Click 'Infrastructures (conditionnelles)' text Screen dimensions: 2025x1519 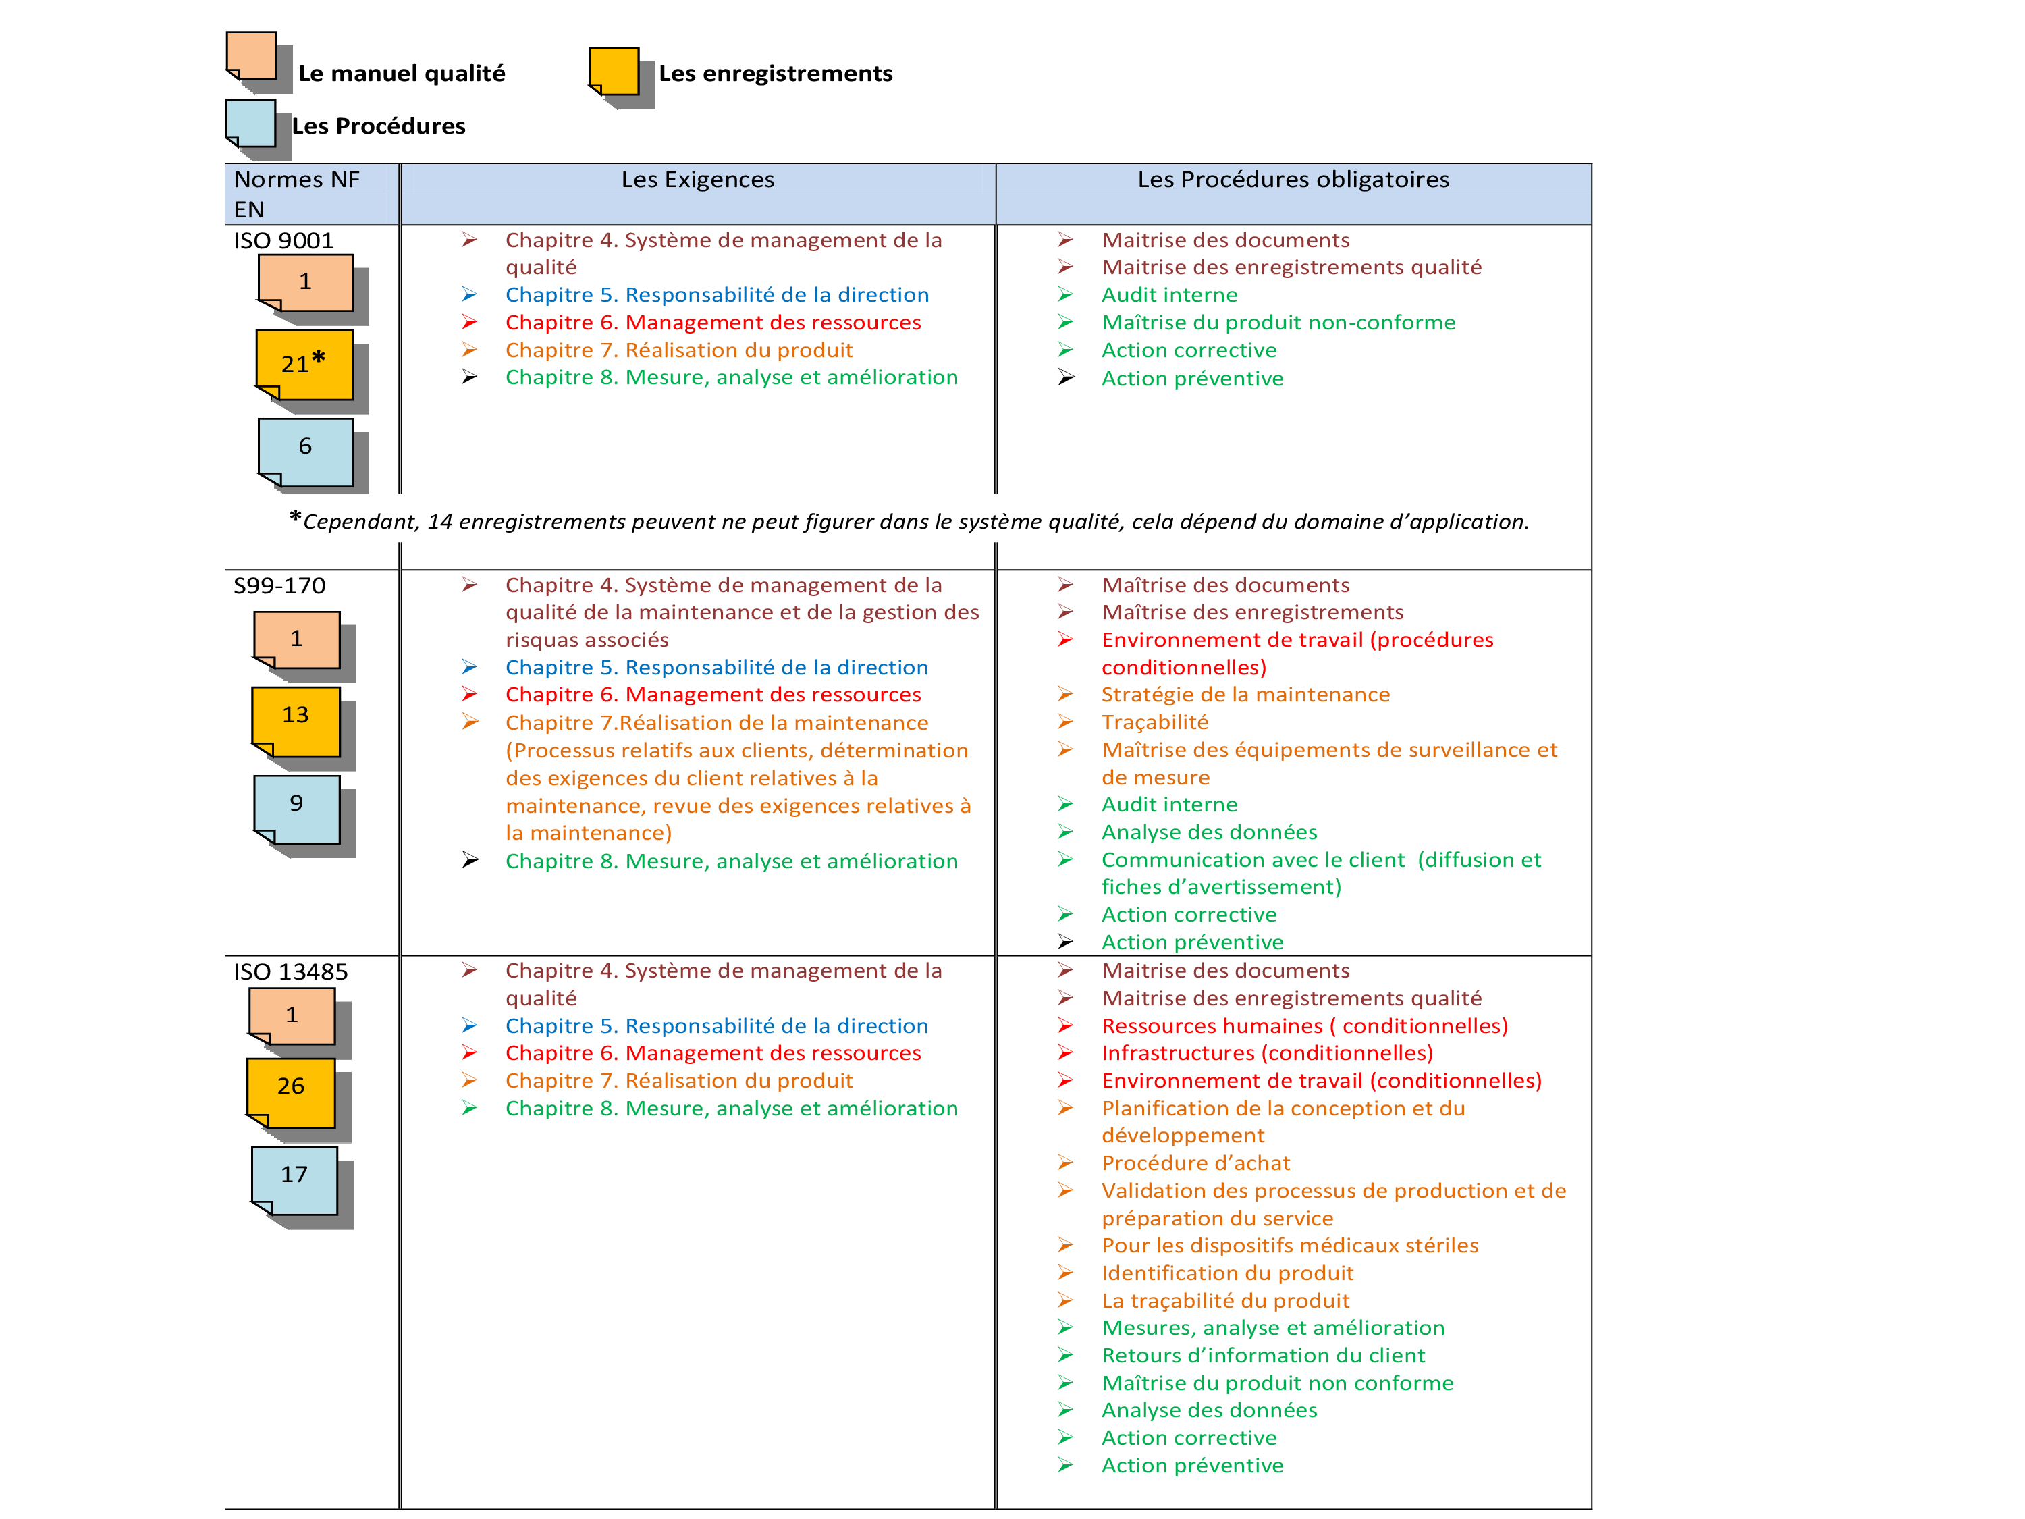(1267, 1054)
